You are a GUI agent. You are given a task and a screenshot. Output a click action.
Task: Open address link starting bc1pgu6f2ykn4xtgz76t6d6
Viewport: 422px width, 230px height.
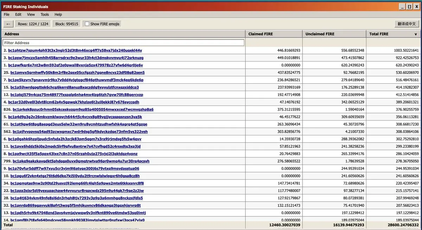pyautogui.click(x=75, y=176)
